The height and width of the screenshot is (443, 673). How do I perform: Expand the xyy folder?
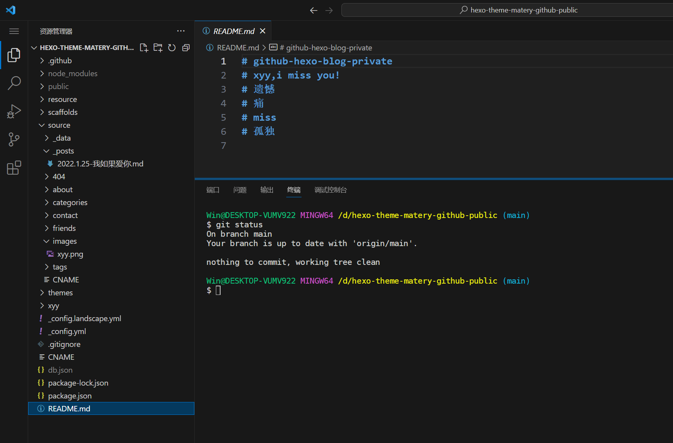(111, 305)
